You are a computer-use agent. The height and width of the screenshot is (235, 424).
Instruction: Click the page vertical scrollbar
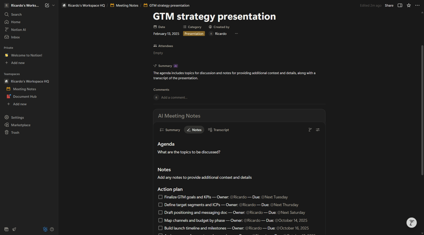coord(422,110)
